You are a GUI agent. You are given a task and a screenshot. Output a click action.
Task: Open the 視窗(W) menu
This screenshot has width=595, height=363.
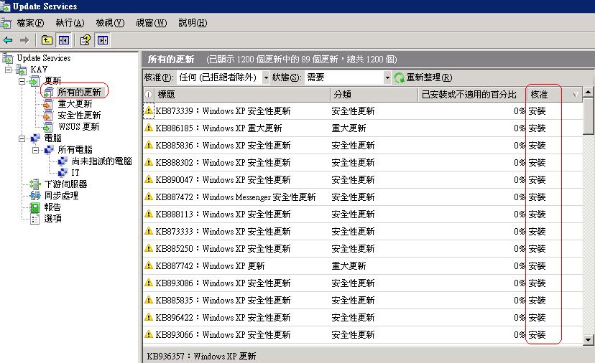coord(152,23)
